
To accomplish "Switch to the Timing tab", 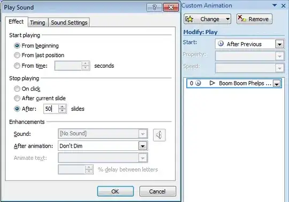I will click(37, 22).
